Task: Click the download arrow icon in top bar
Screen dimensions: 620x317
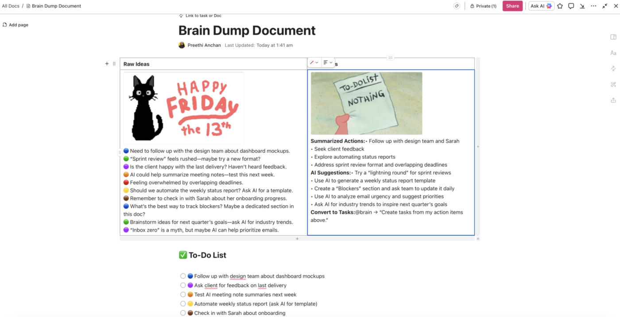Action: (x=582, y=6)
